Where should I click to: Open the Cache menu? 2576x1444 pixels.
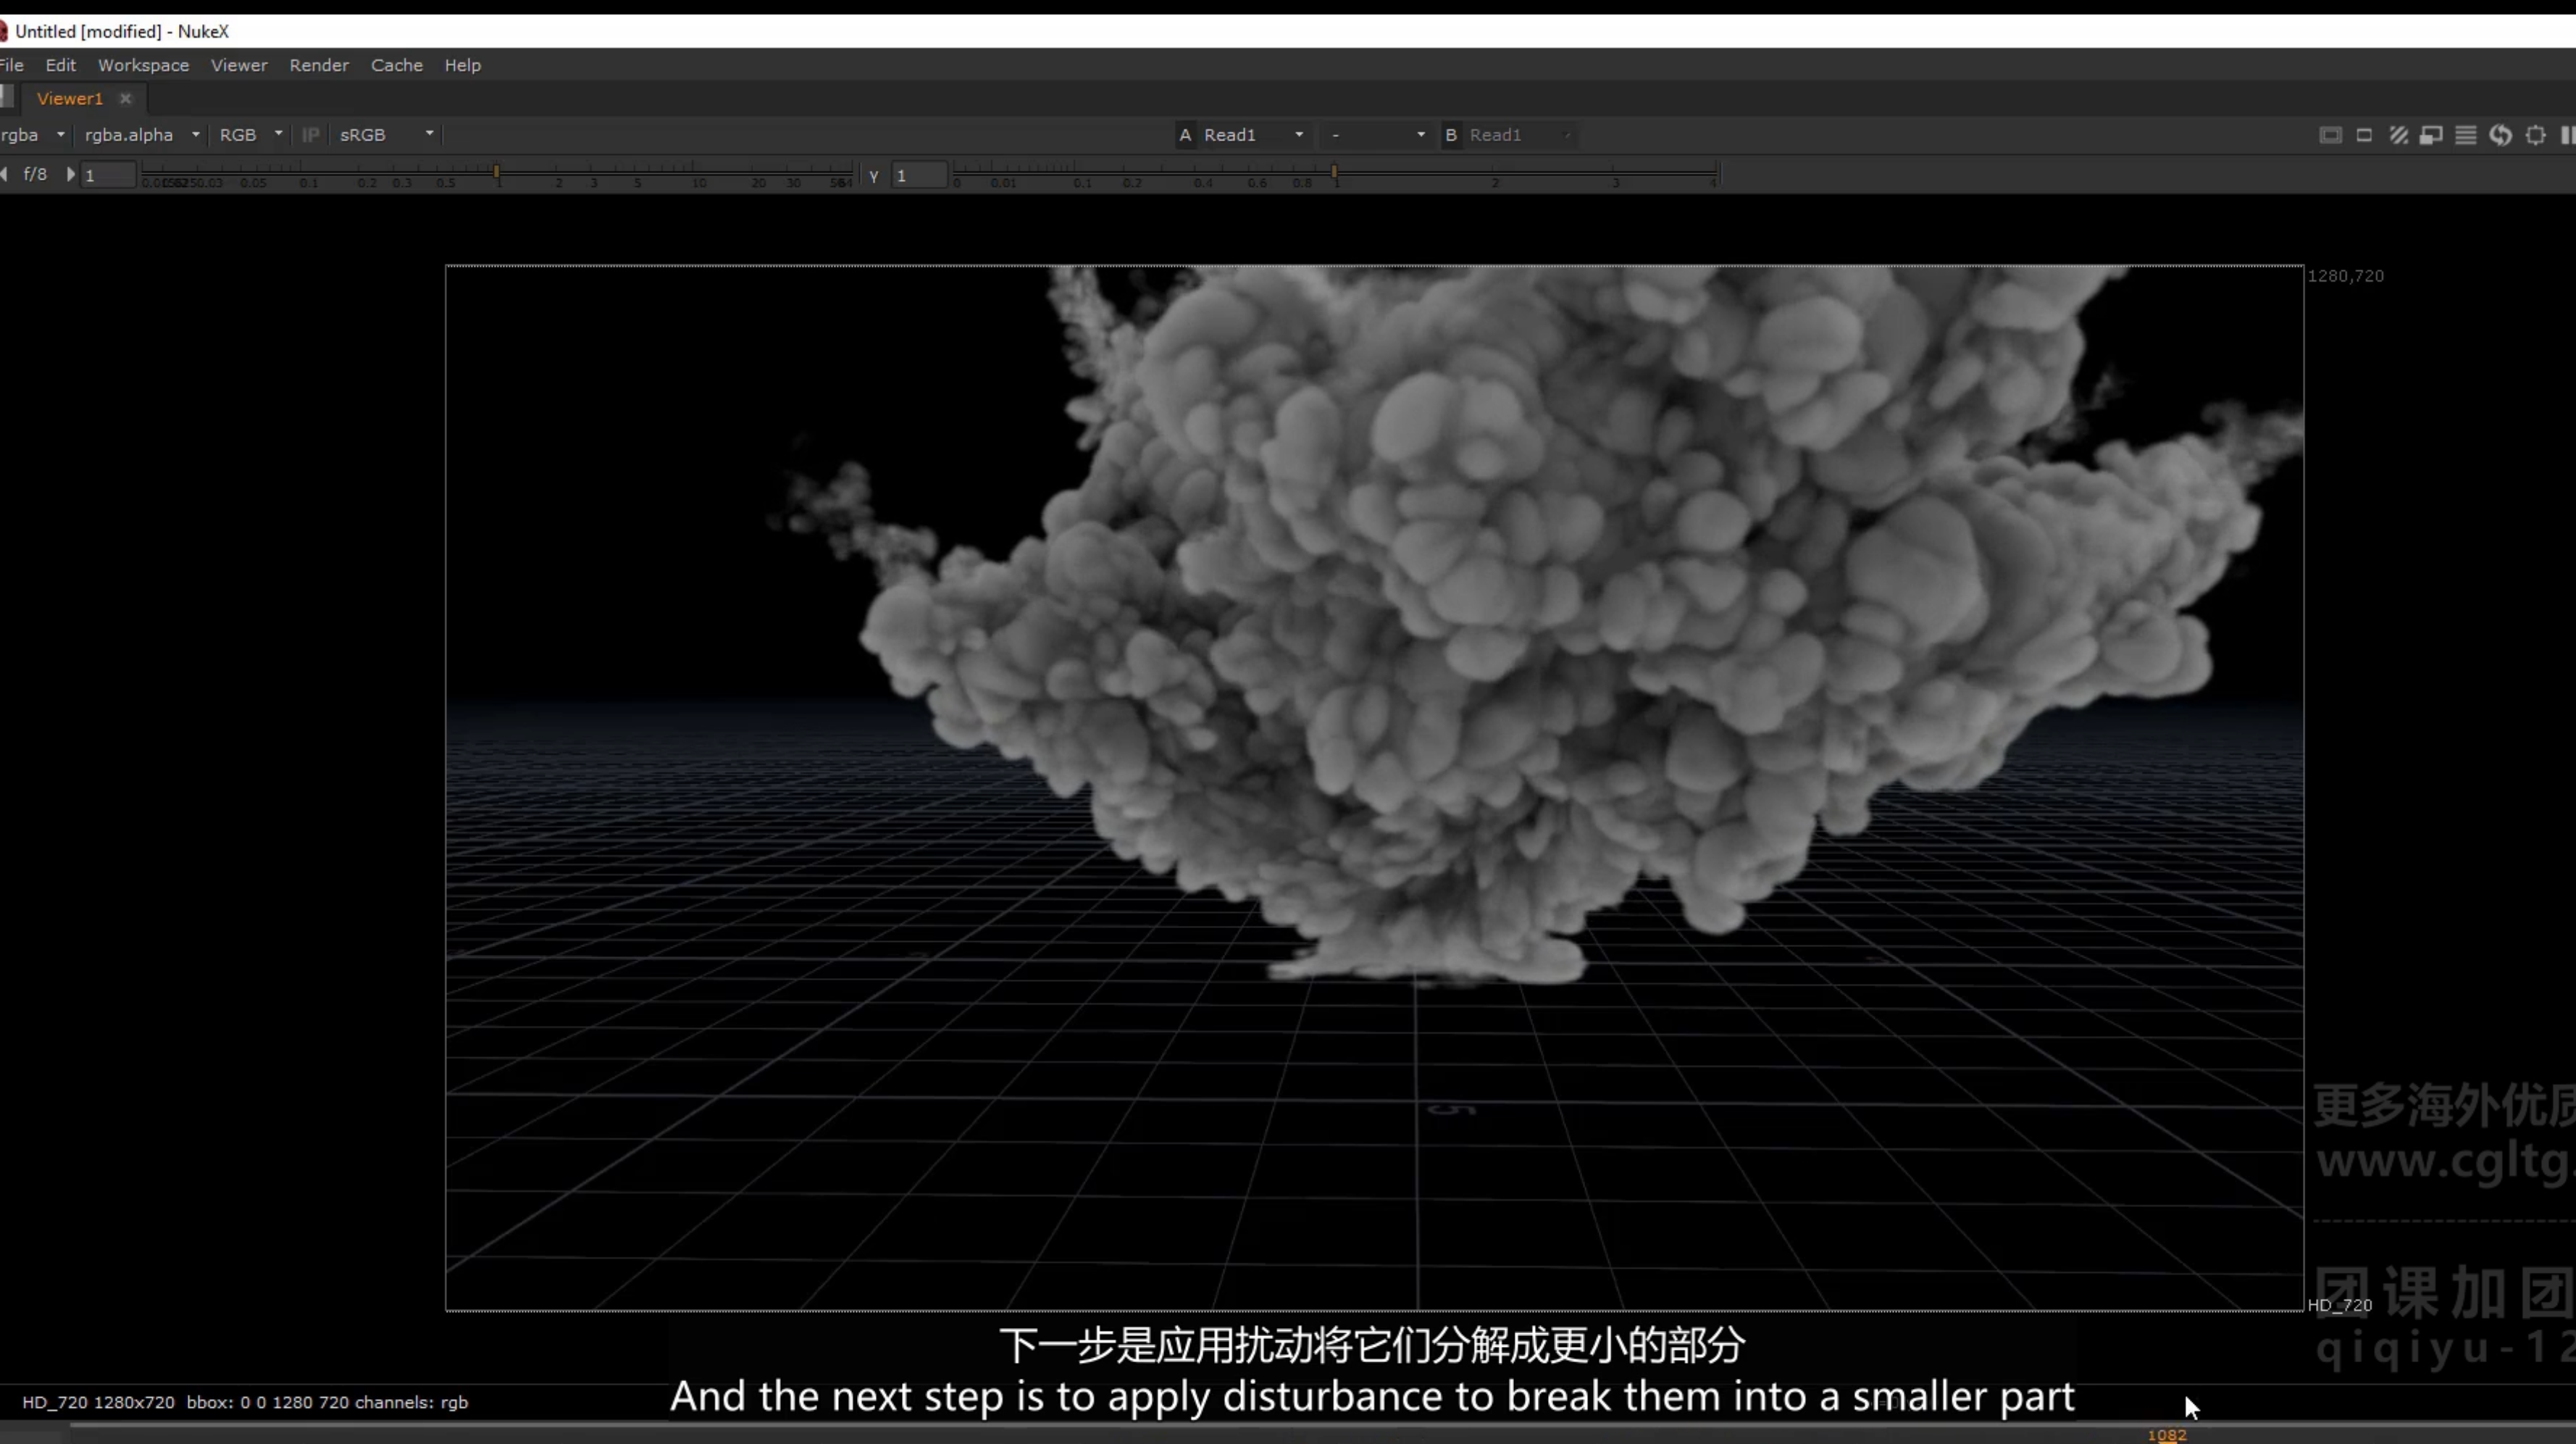click(x=397, y=65)
